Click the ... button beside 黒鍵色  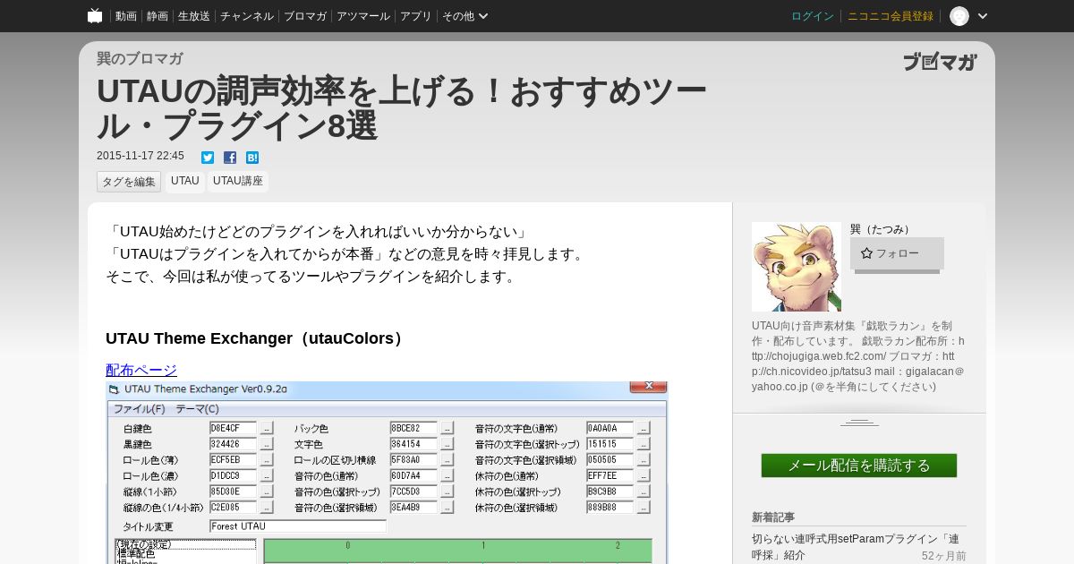267,444
